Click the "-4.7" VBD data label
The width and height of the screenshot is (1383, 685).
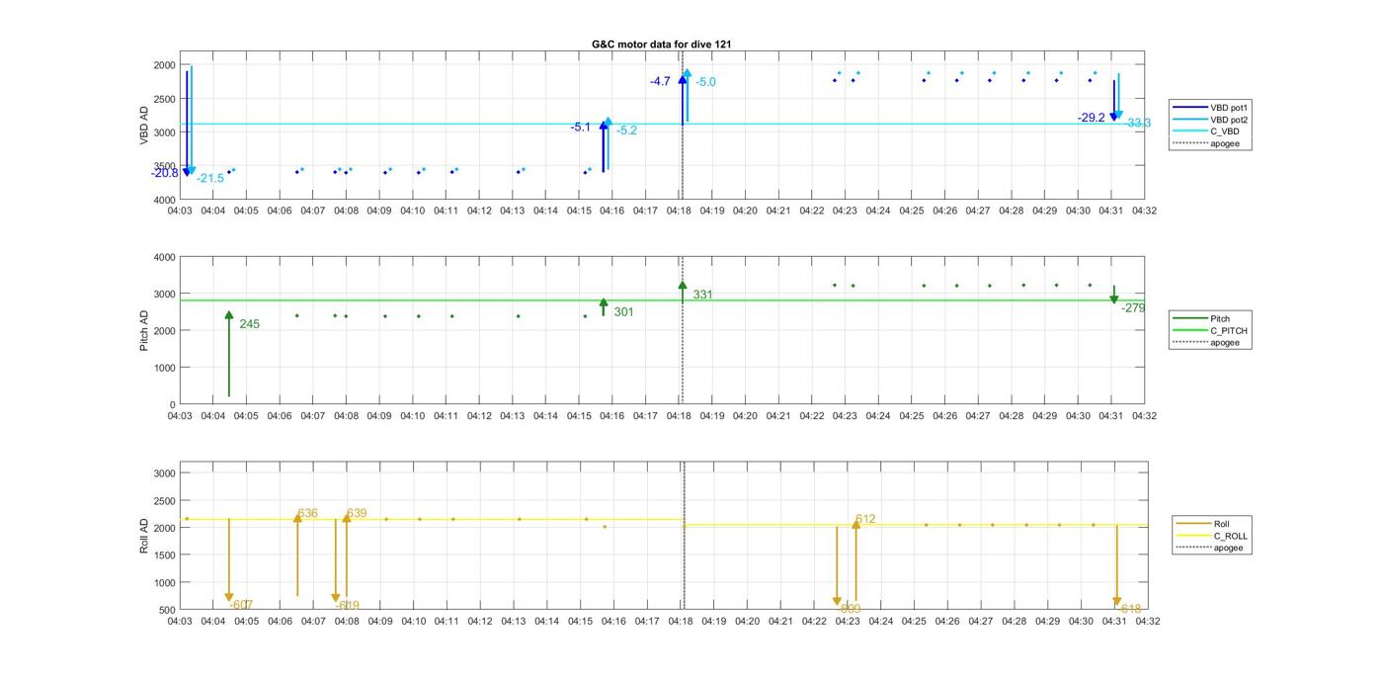(661, 81)
